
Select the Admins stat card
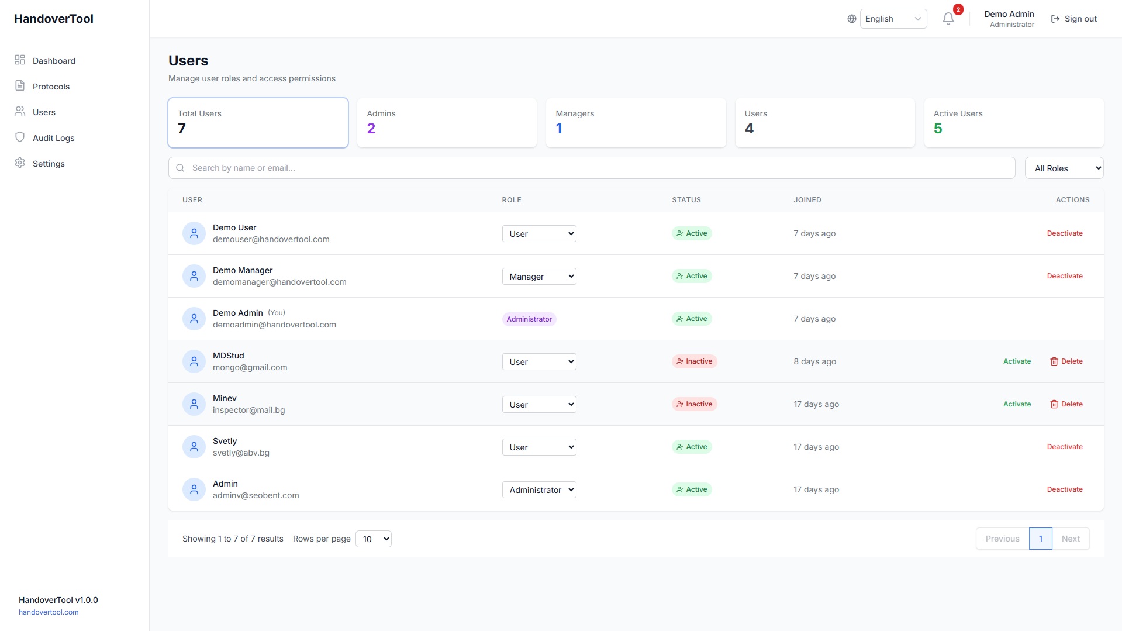[x=447, y=123]
